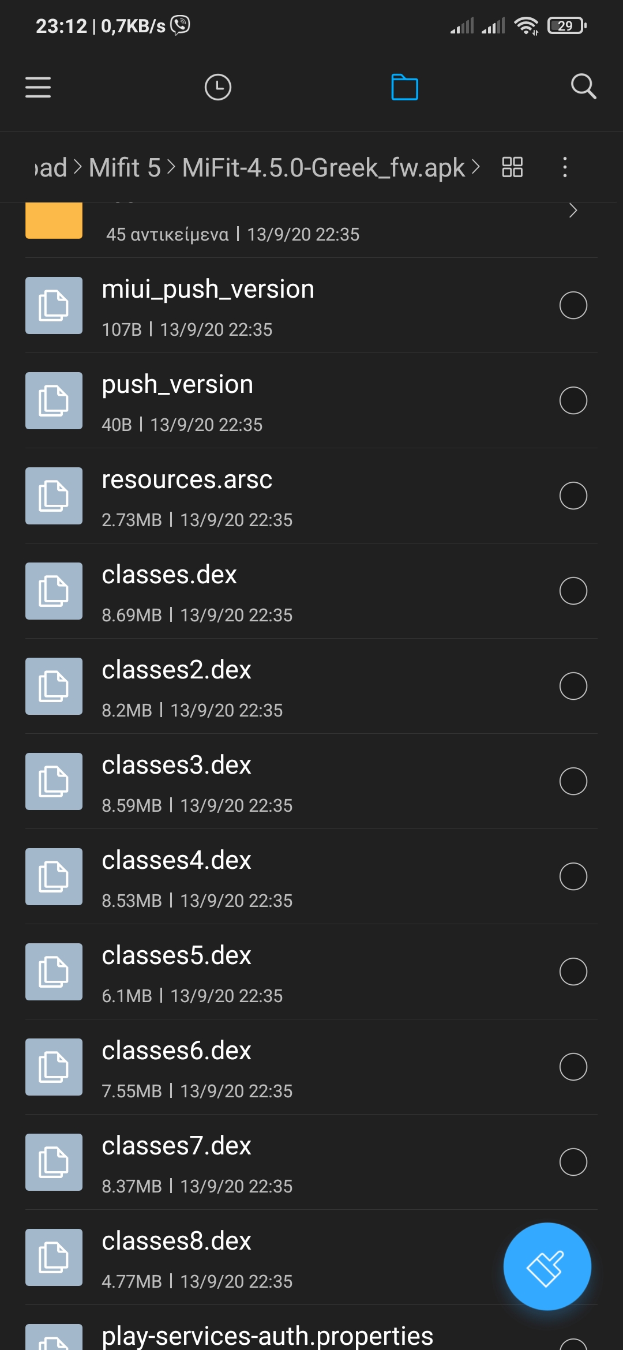This screenshot has width=623, height=1350.
Task: Click MiFit-4.5.0-Greek_fw.apk breadcrumb
Action: [x=323, y=168]
